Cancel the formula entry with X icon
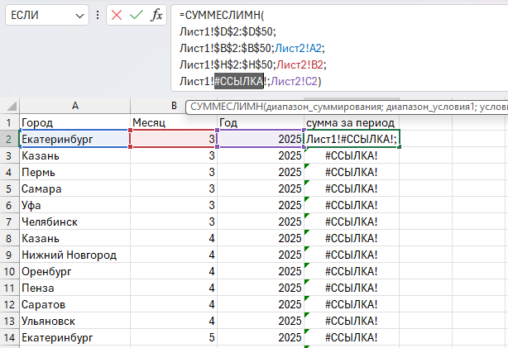Viewport: 508px width, 348px height. tap(117, 16)
